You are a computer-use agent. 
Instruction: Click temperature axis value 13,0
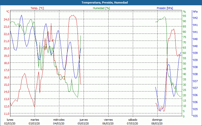click(x=6, y=99)
